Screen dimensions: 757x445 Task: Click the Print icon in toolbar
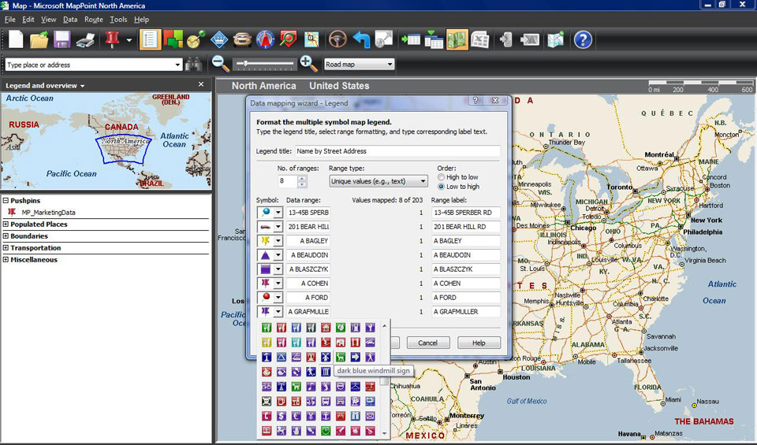(85, 39)
